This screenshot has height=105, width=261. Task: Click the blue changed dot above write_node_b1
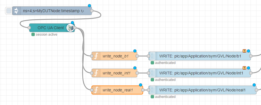tap(135, 51)
